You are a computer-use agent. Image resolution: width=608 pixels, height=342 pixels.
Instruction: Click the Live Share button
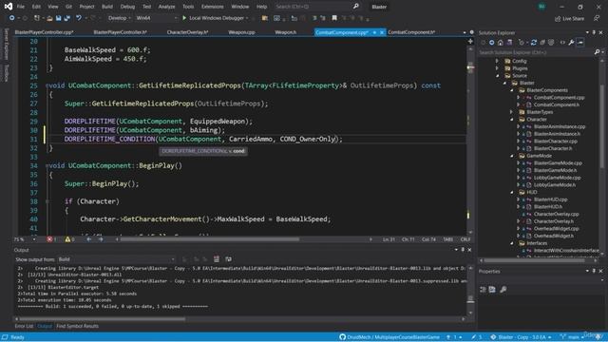[x=570, y=18]
